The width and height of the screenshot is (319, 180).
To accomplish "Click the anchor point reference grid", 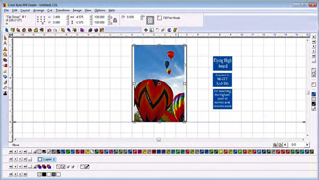I will point(41,20).
